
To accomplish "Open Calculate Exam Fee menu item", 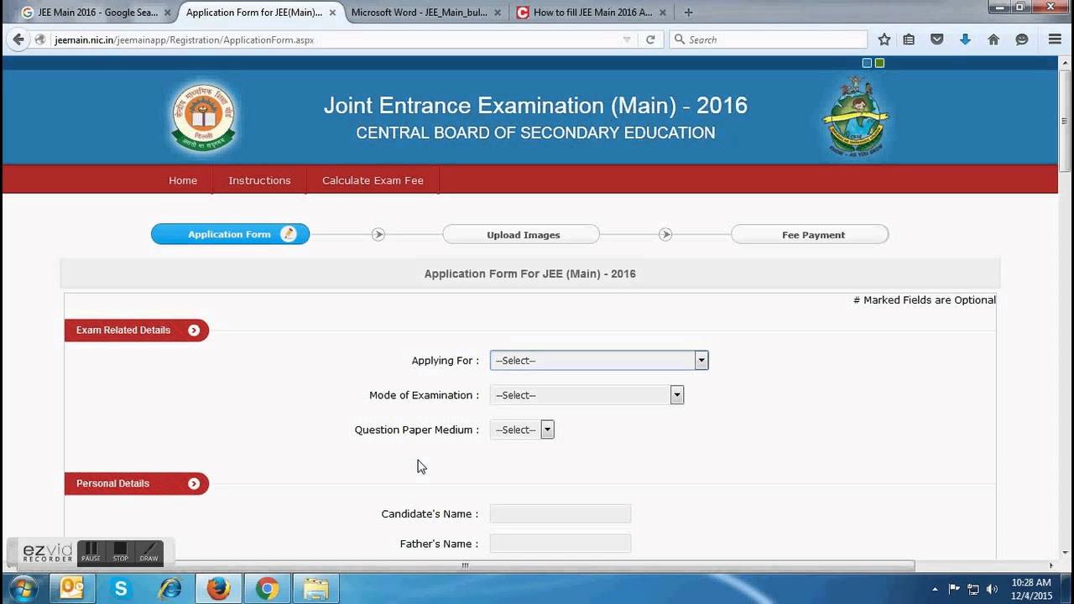I will 373,180.
